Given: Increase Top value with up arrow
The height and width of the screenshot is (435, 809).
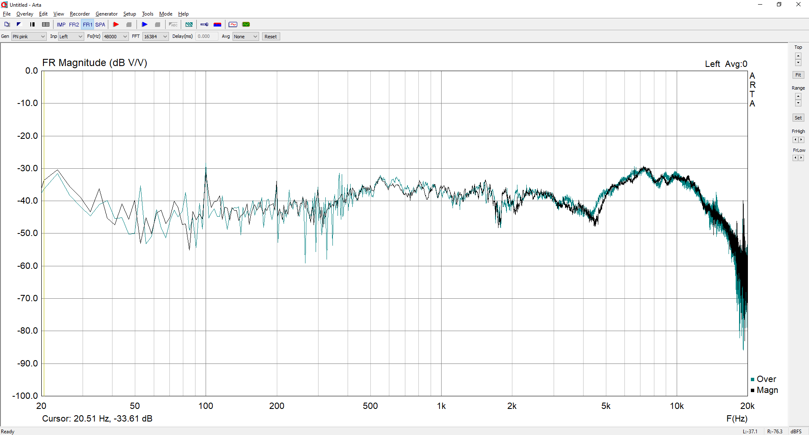Looking at the screenshot, I should pyautogui.click(x=798, y=56).
